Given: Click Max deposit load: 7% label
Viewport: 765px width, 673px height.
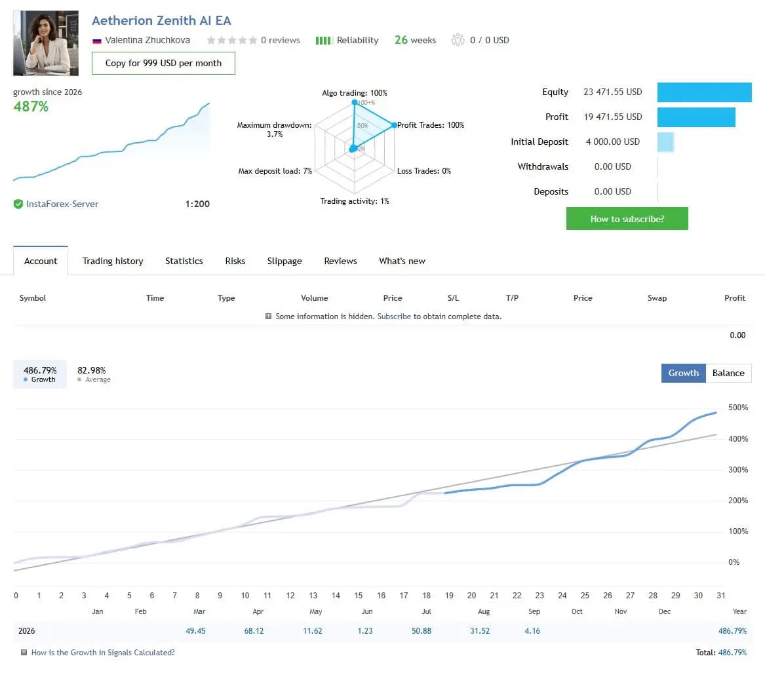Looking at the screenshot, I should pyautogui.click(x=275, y=171).
